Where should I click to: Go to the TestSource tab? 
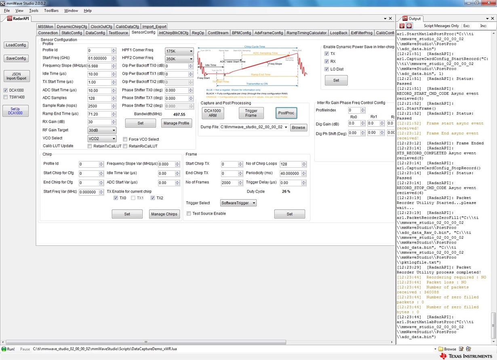(x=118, y=33)
